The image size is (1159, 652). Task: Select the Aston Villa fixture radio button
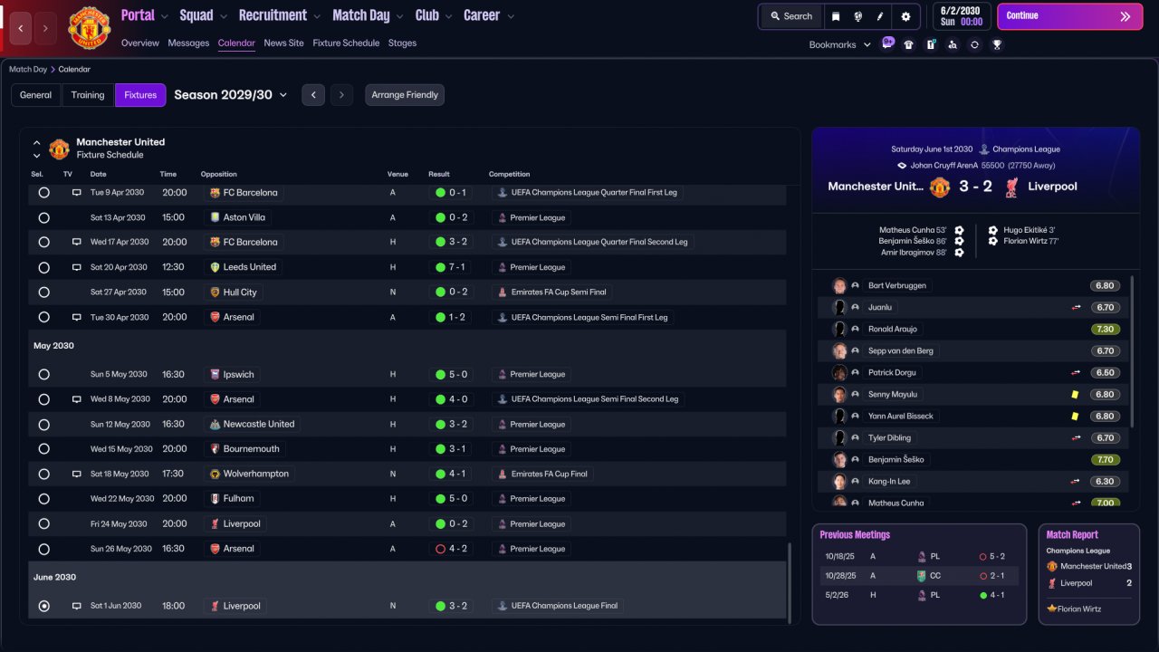[43, 217]
